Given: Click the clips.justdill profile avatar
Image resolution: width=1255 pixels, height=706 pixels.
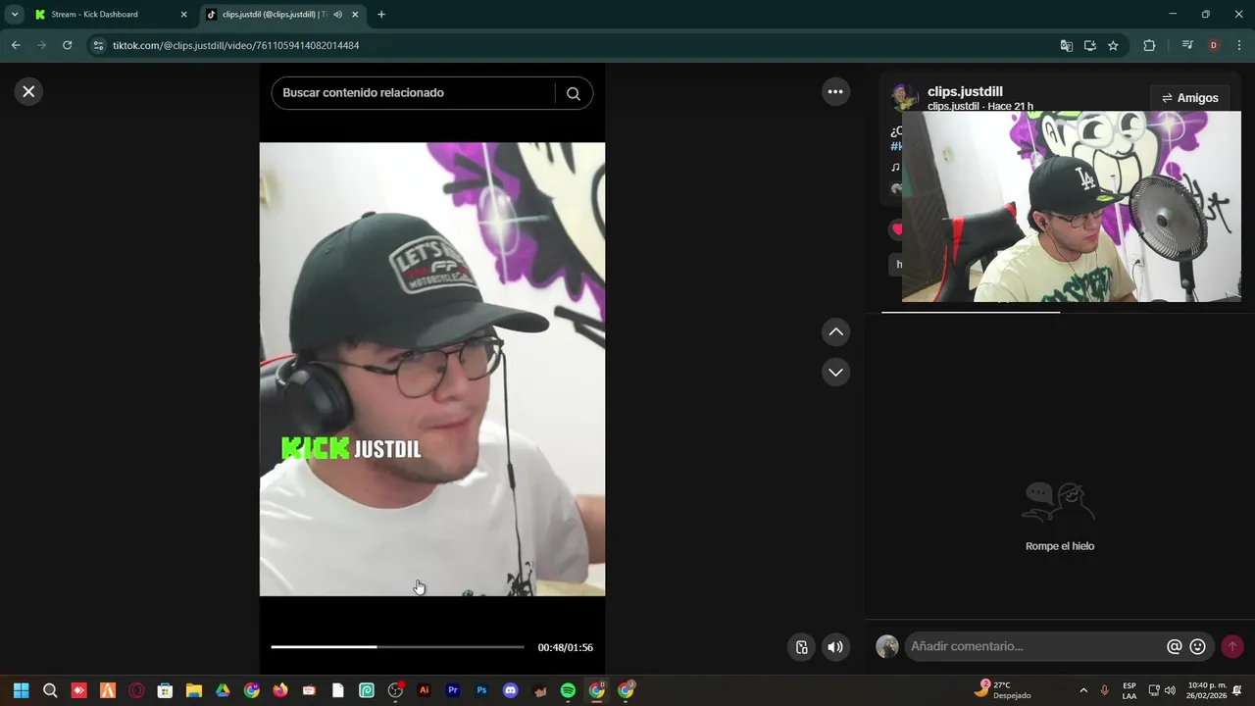Looking at the screenshot, I should (x=904, y=97).
